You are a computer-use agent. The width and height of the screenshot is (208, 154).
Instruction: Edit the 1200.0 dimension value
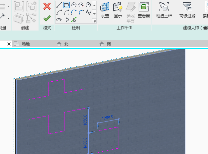click(108, 117)
